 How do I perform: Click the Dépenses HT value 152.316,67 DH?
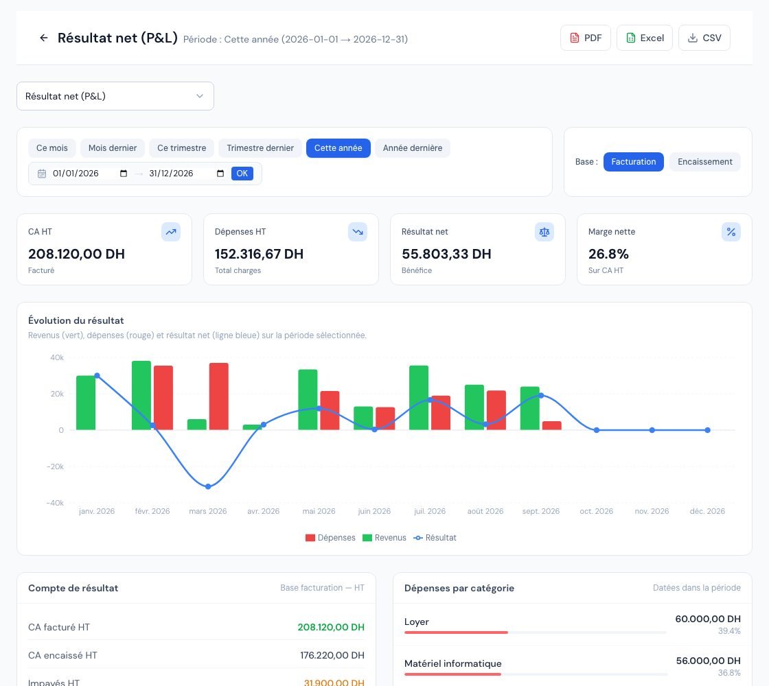tap(259, 254)
